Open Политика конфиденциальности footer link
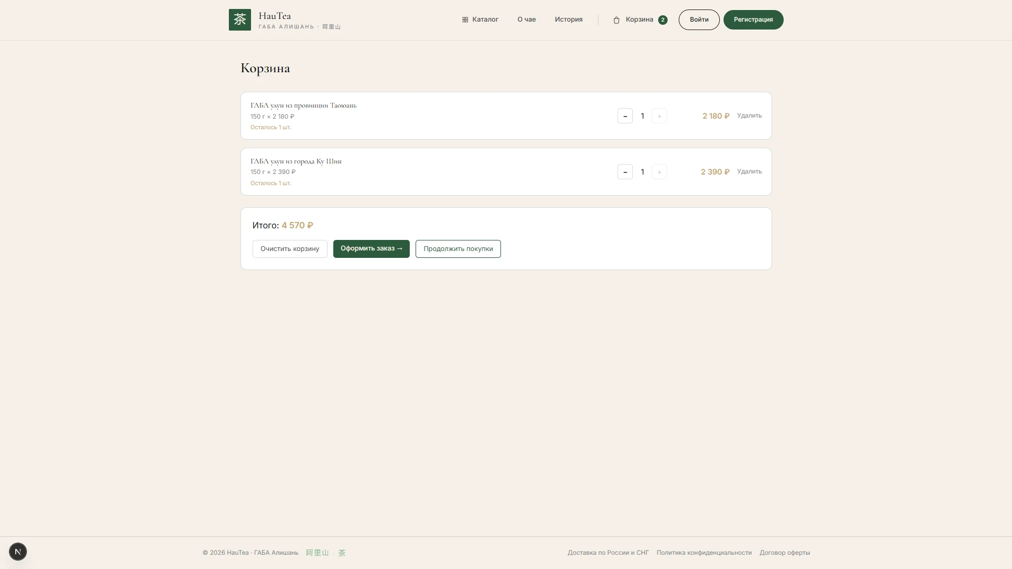1012x569 pixels. coord(704,553)
